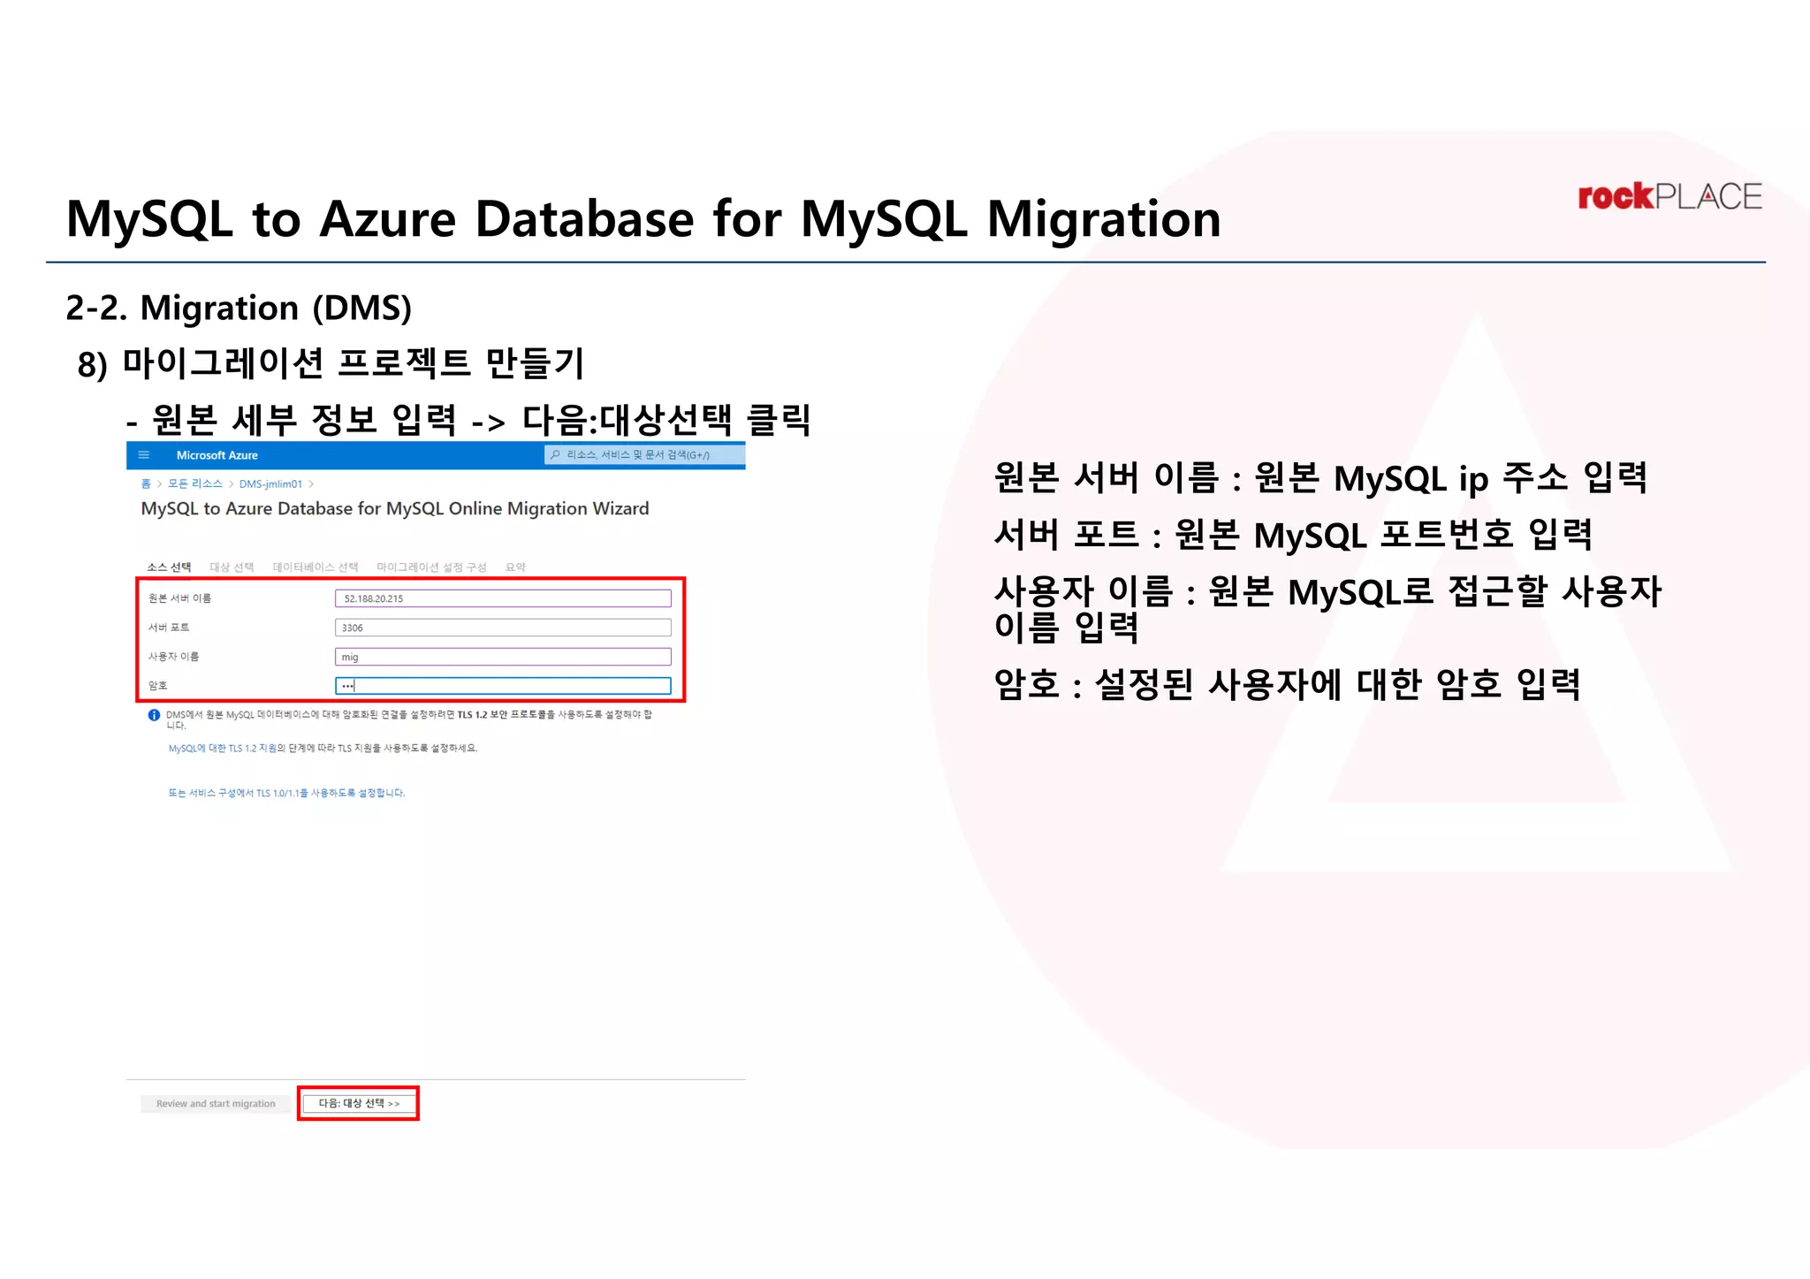The width and height of the screenshot is (1810, 1279).
Task: Click the 원본 서버 이름 label
Action: coord(179,598)
